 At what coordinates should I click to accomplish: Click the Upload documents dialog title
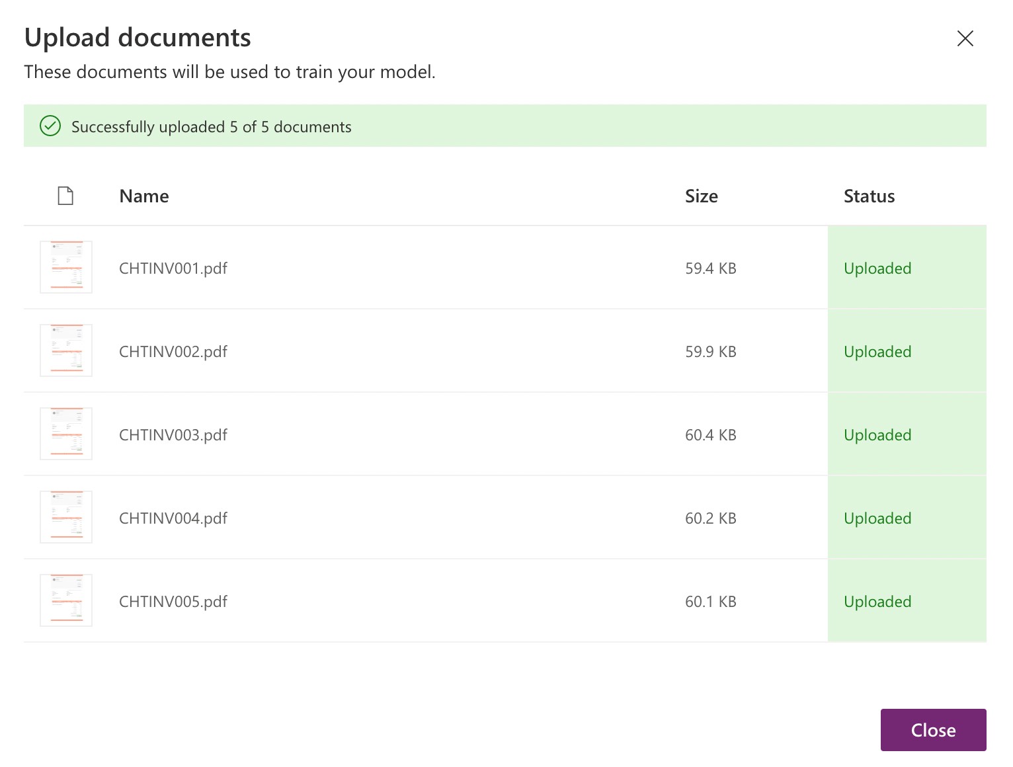click(138, 37)
